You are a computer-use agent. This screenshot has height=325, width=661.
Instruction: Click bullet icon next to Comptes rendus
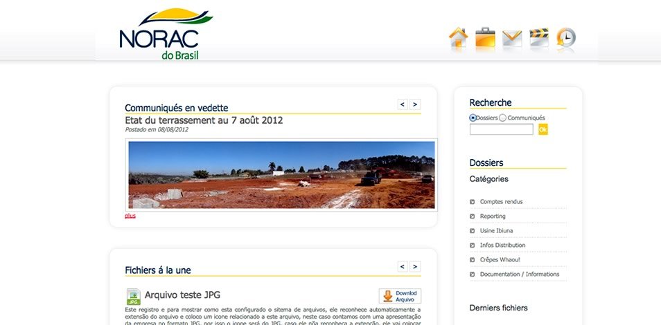click(x=472, y=202)
